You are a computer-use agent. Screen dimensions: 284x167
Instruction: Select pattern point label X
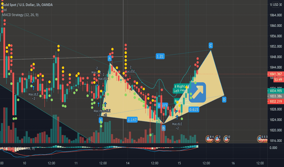[x=101, y=120]
